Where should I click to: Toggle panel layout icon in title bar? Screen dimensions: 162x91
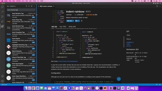[x=156, y=3]
